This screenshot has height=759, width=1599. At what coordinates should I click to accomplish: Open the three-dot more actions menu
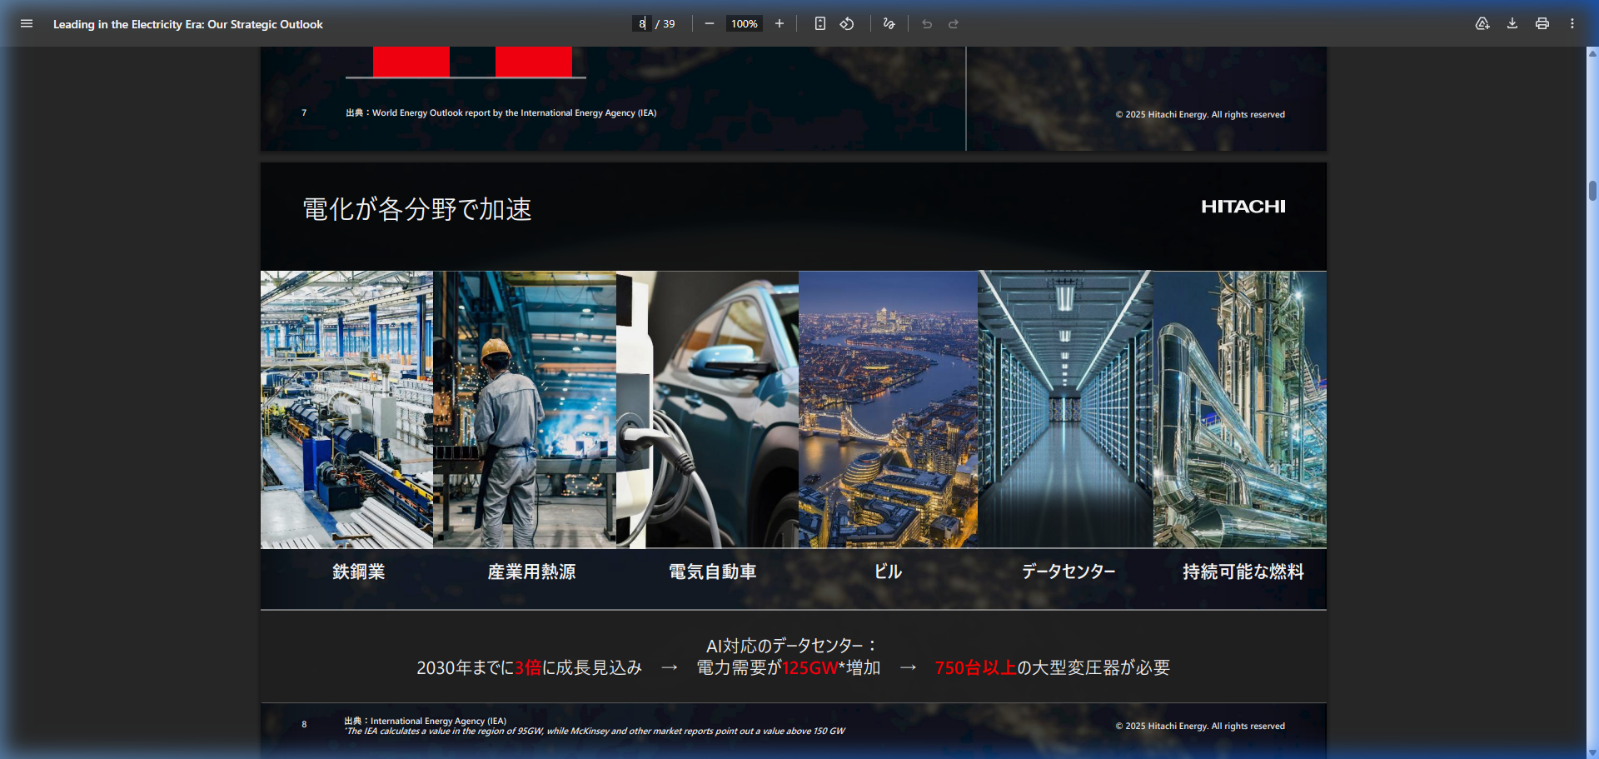click(1572, 24)
